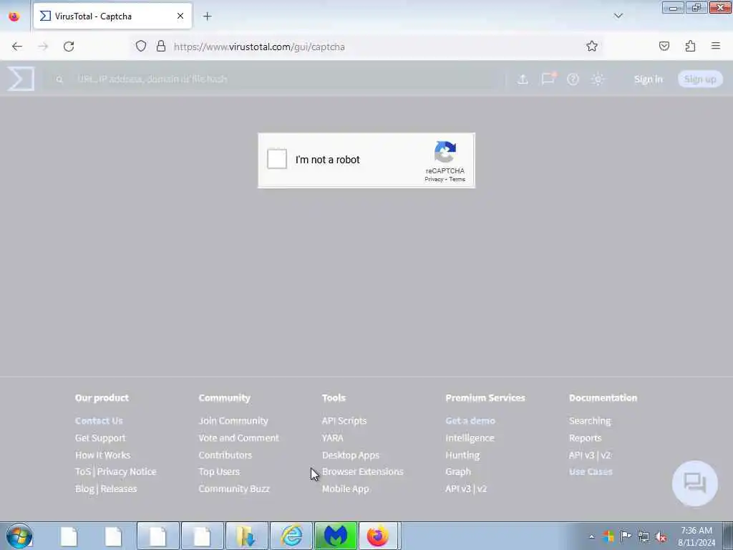
Task: Open the Vote and Comment link
Action: 238,438
